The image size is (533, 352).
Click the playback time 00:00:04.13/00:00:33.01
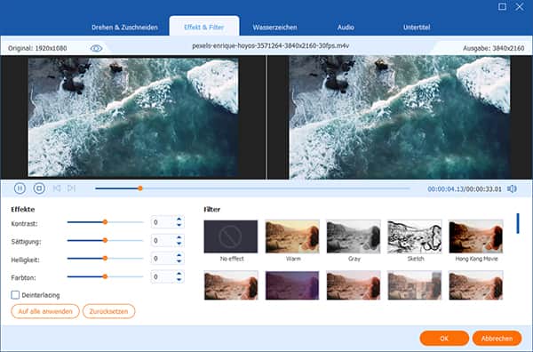tap(465, 188)
